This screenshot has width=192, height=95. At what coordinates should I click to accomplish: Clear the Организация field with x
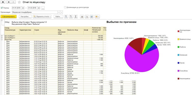[62, 12]
